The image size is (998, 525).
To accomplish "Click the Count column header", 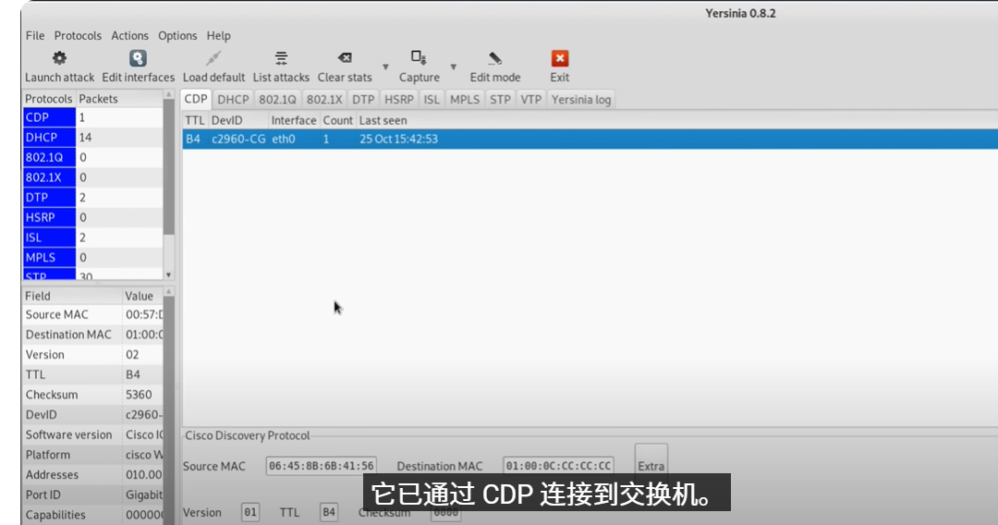I will click(337, 120).
